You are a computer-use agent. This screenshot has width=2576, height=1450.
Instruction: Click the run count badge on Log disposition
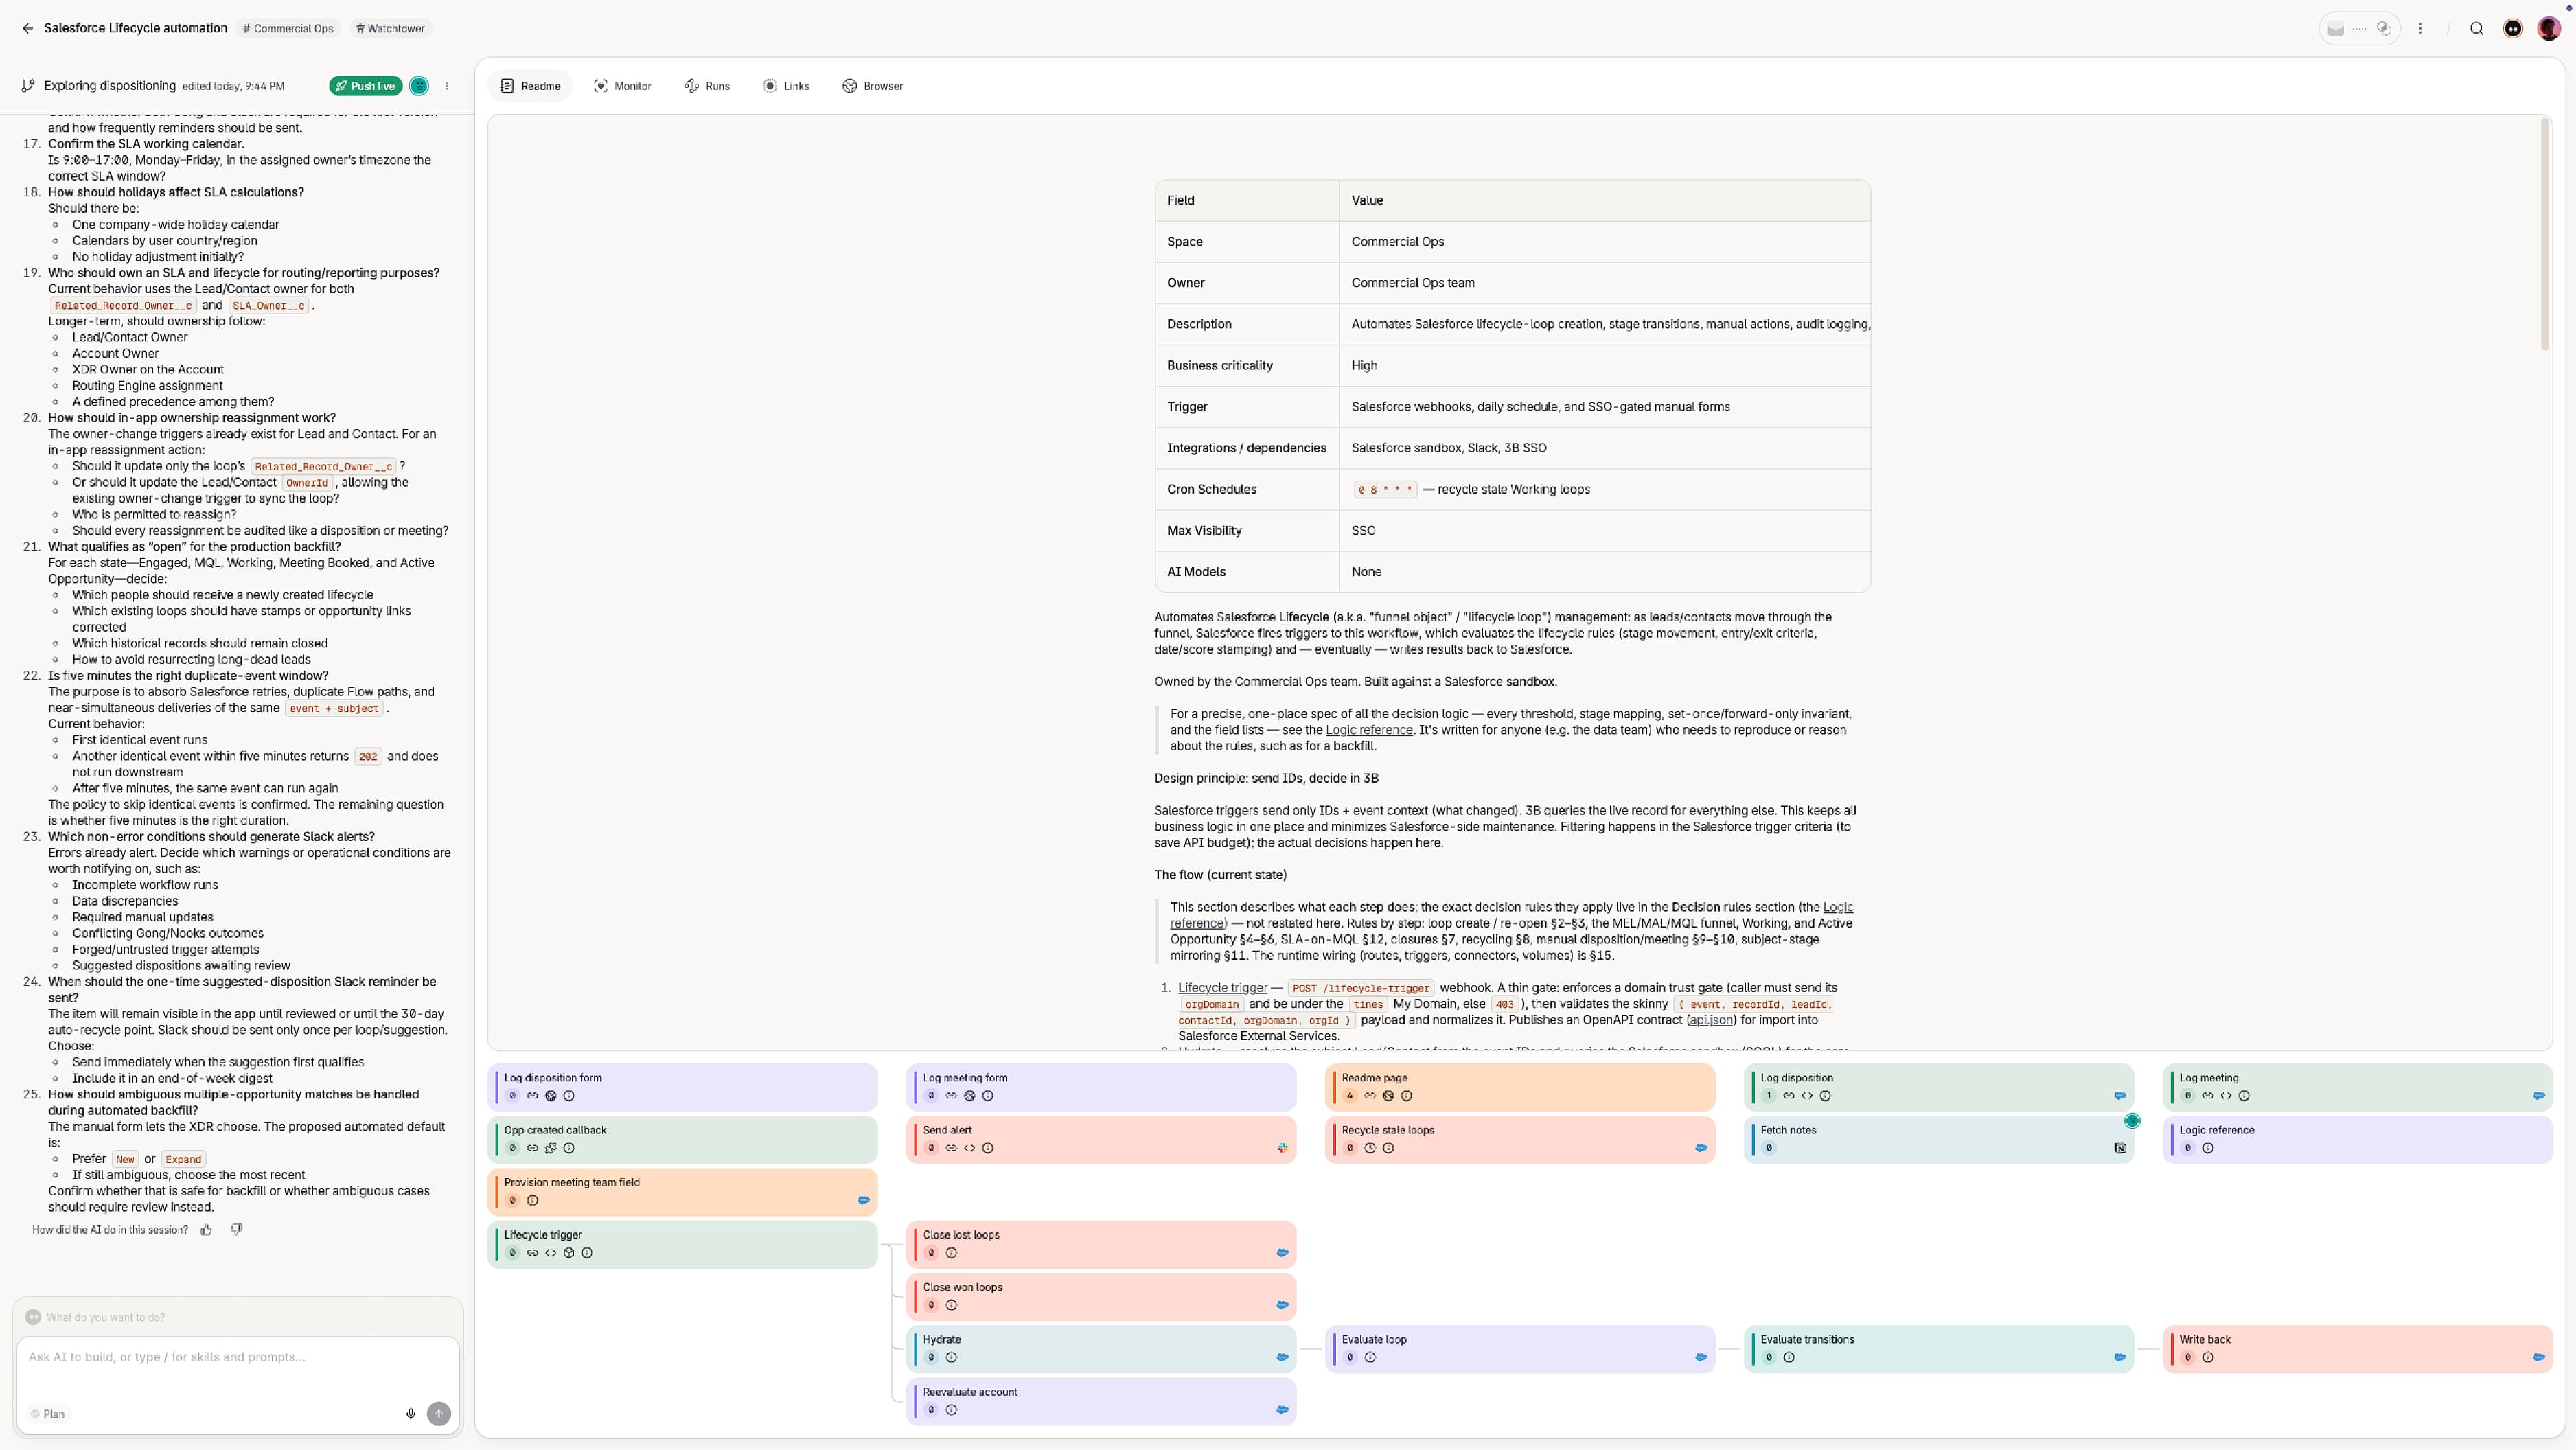pos(1769,1096)
